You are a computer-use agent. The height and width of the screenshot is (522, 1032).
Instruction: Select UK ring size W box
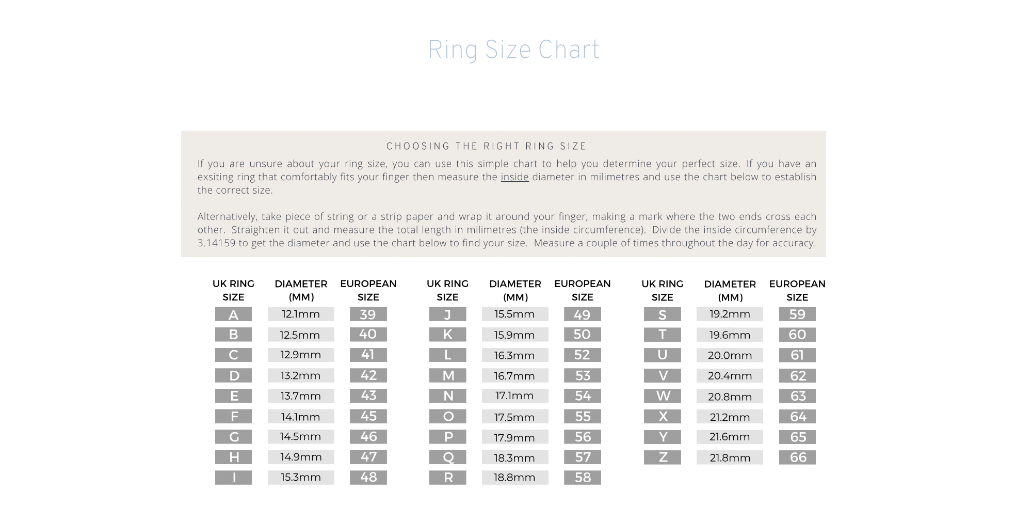(x=662, y=396)
